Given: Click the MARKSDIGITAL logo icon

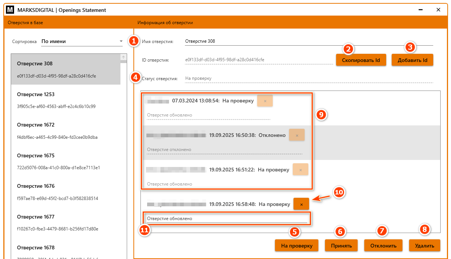Looking at the screenshot, I should click(x=10, y=10).
